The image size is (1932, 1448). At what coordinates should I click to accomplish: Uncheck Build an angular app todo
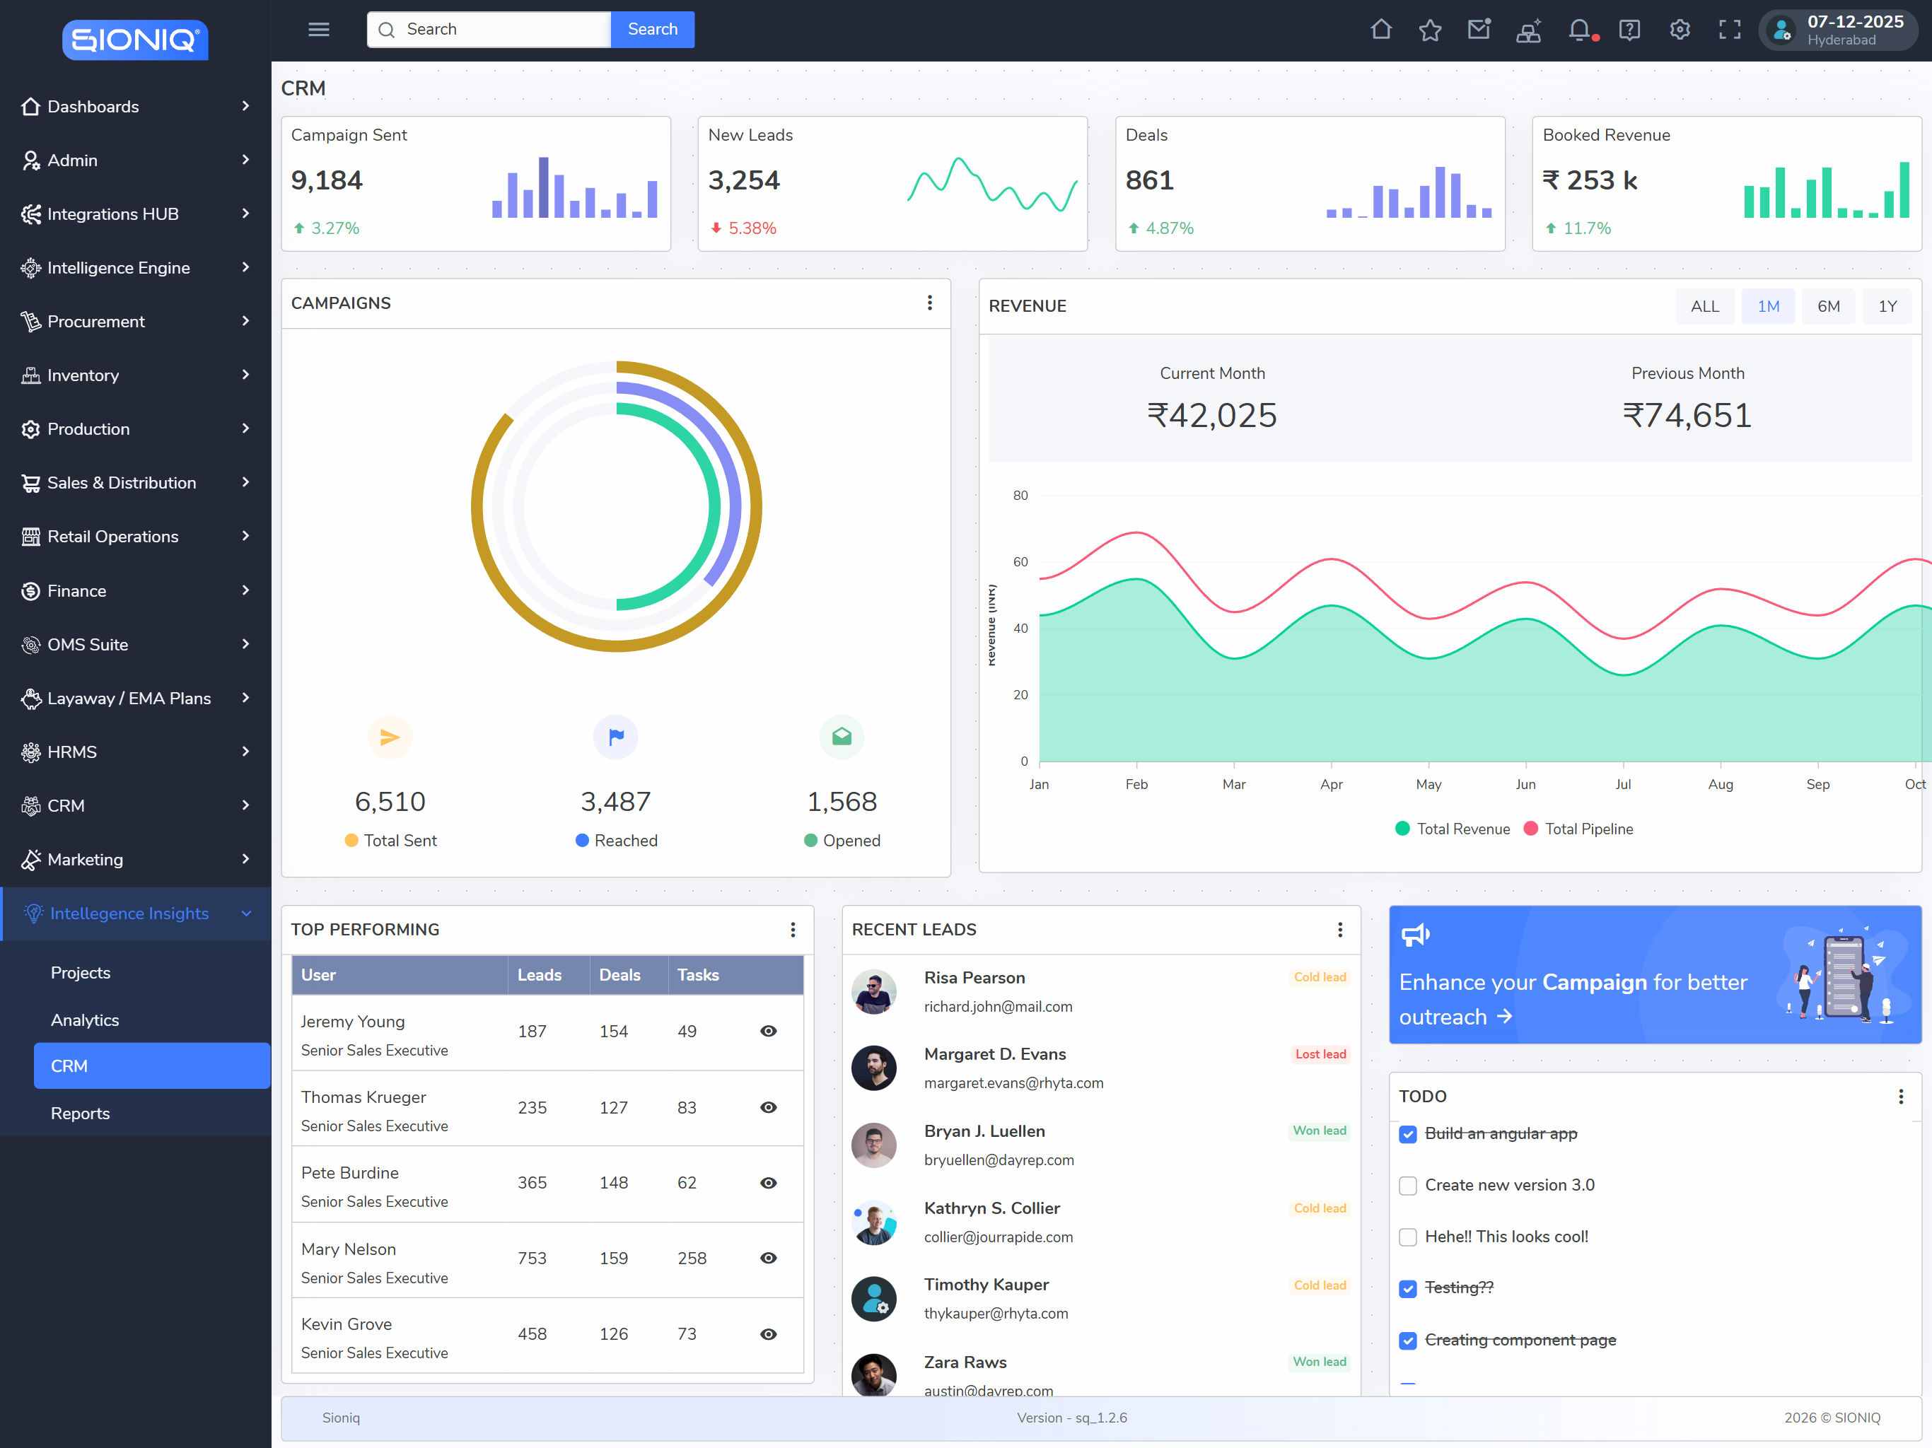click(x=1408, y=1135)
